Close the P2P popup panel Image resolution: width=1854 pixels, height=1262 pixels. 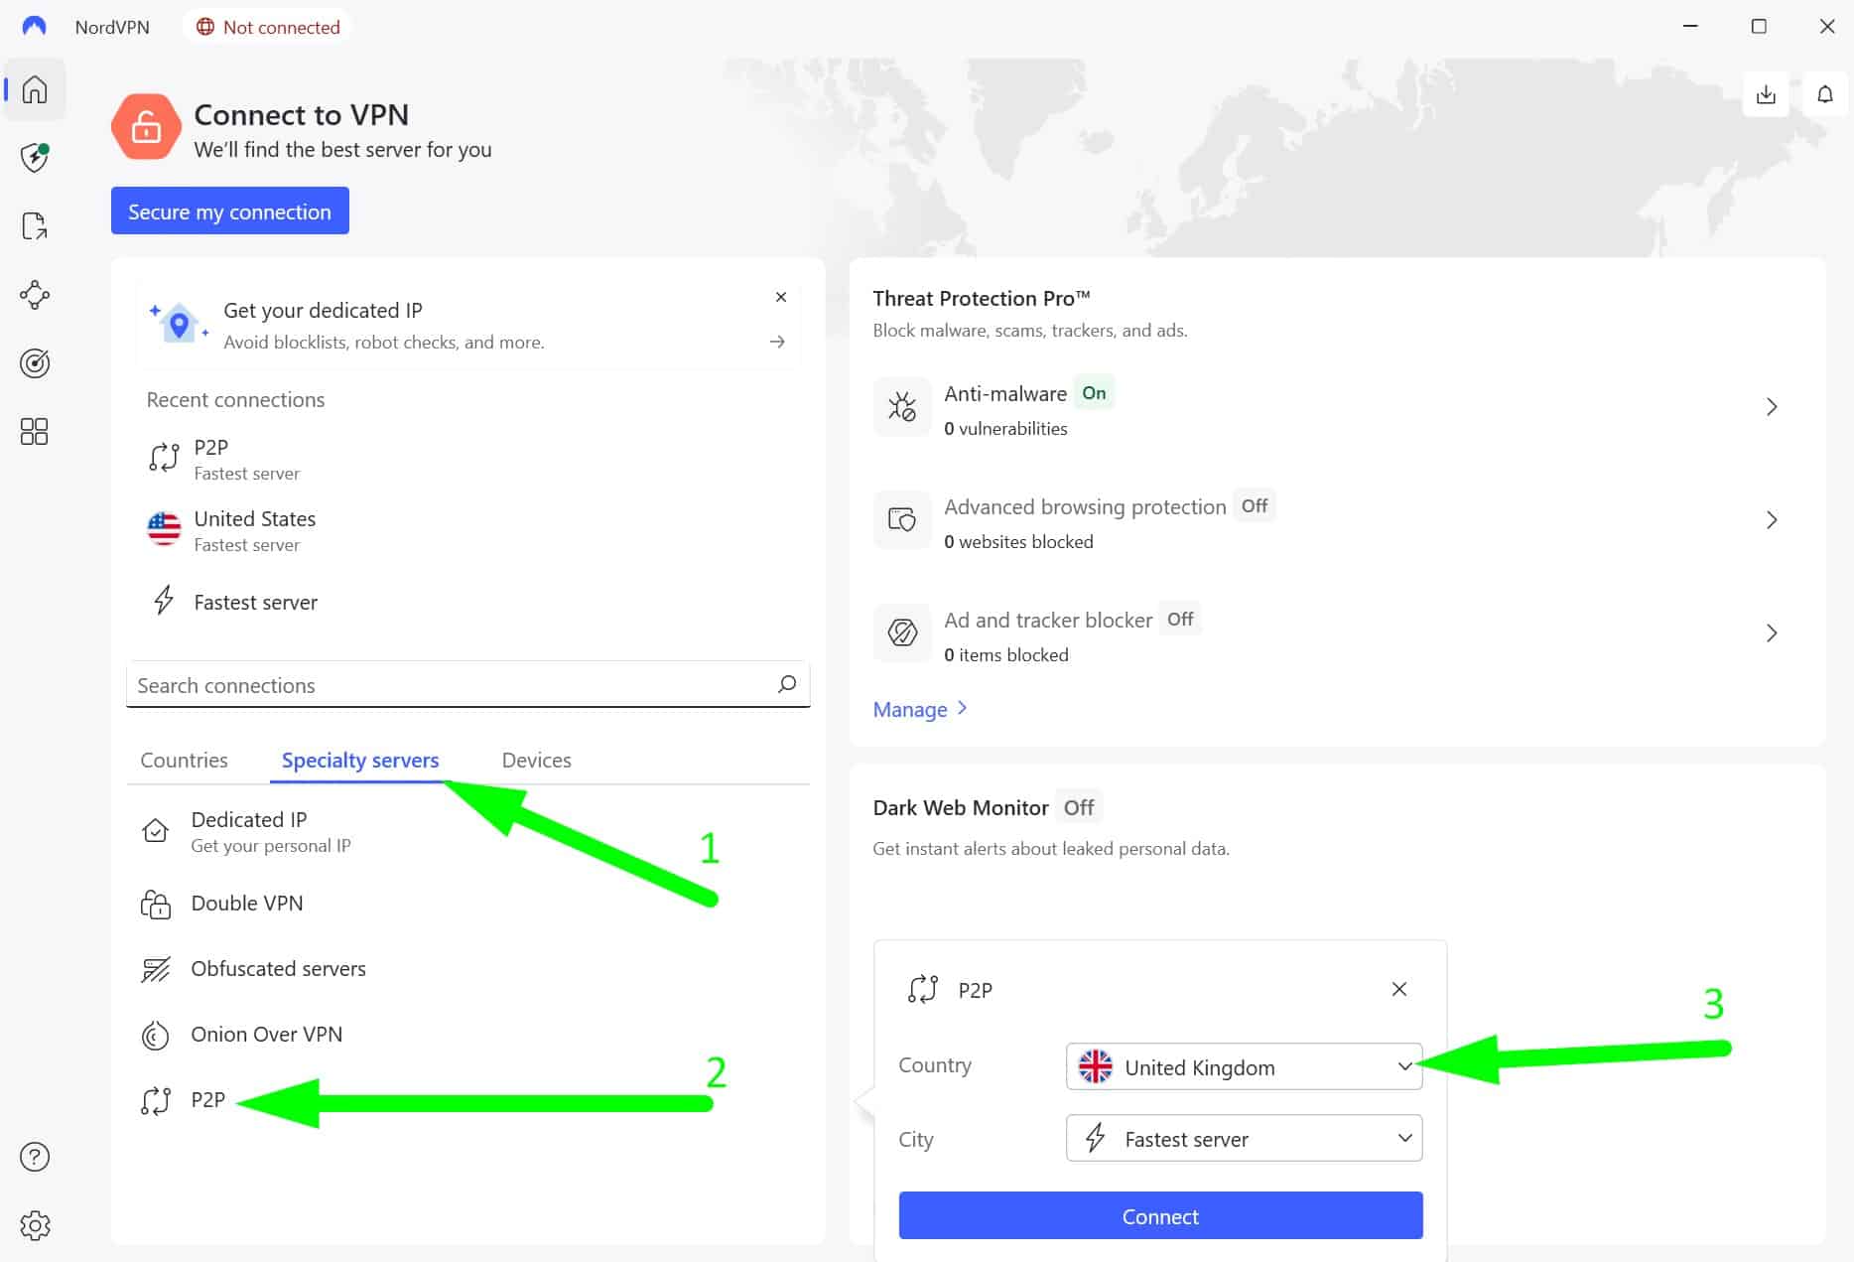point(1399,989)
